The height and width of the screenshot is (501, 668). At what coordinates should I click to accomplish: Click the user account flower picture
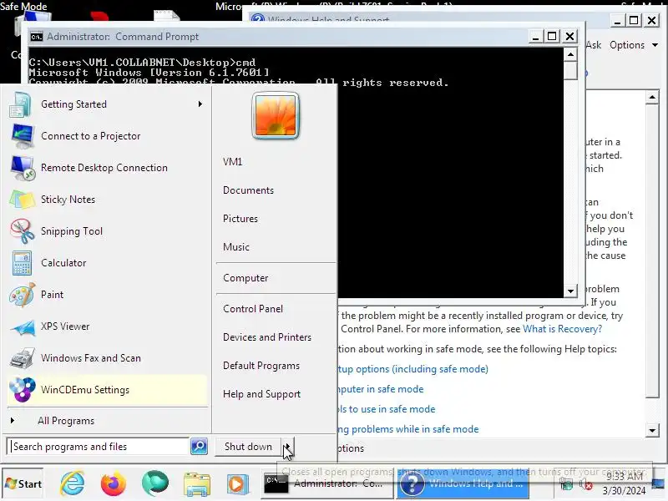coord(276,115)
